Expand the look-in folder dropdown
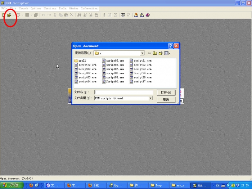The image size is (252, 189). (142, 53)
